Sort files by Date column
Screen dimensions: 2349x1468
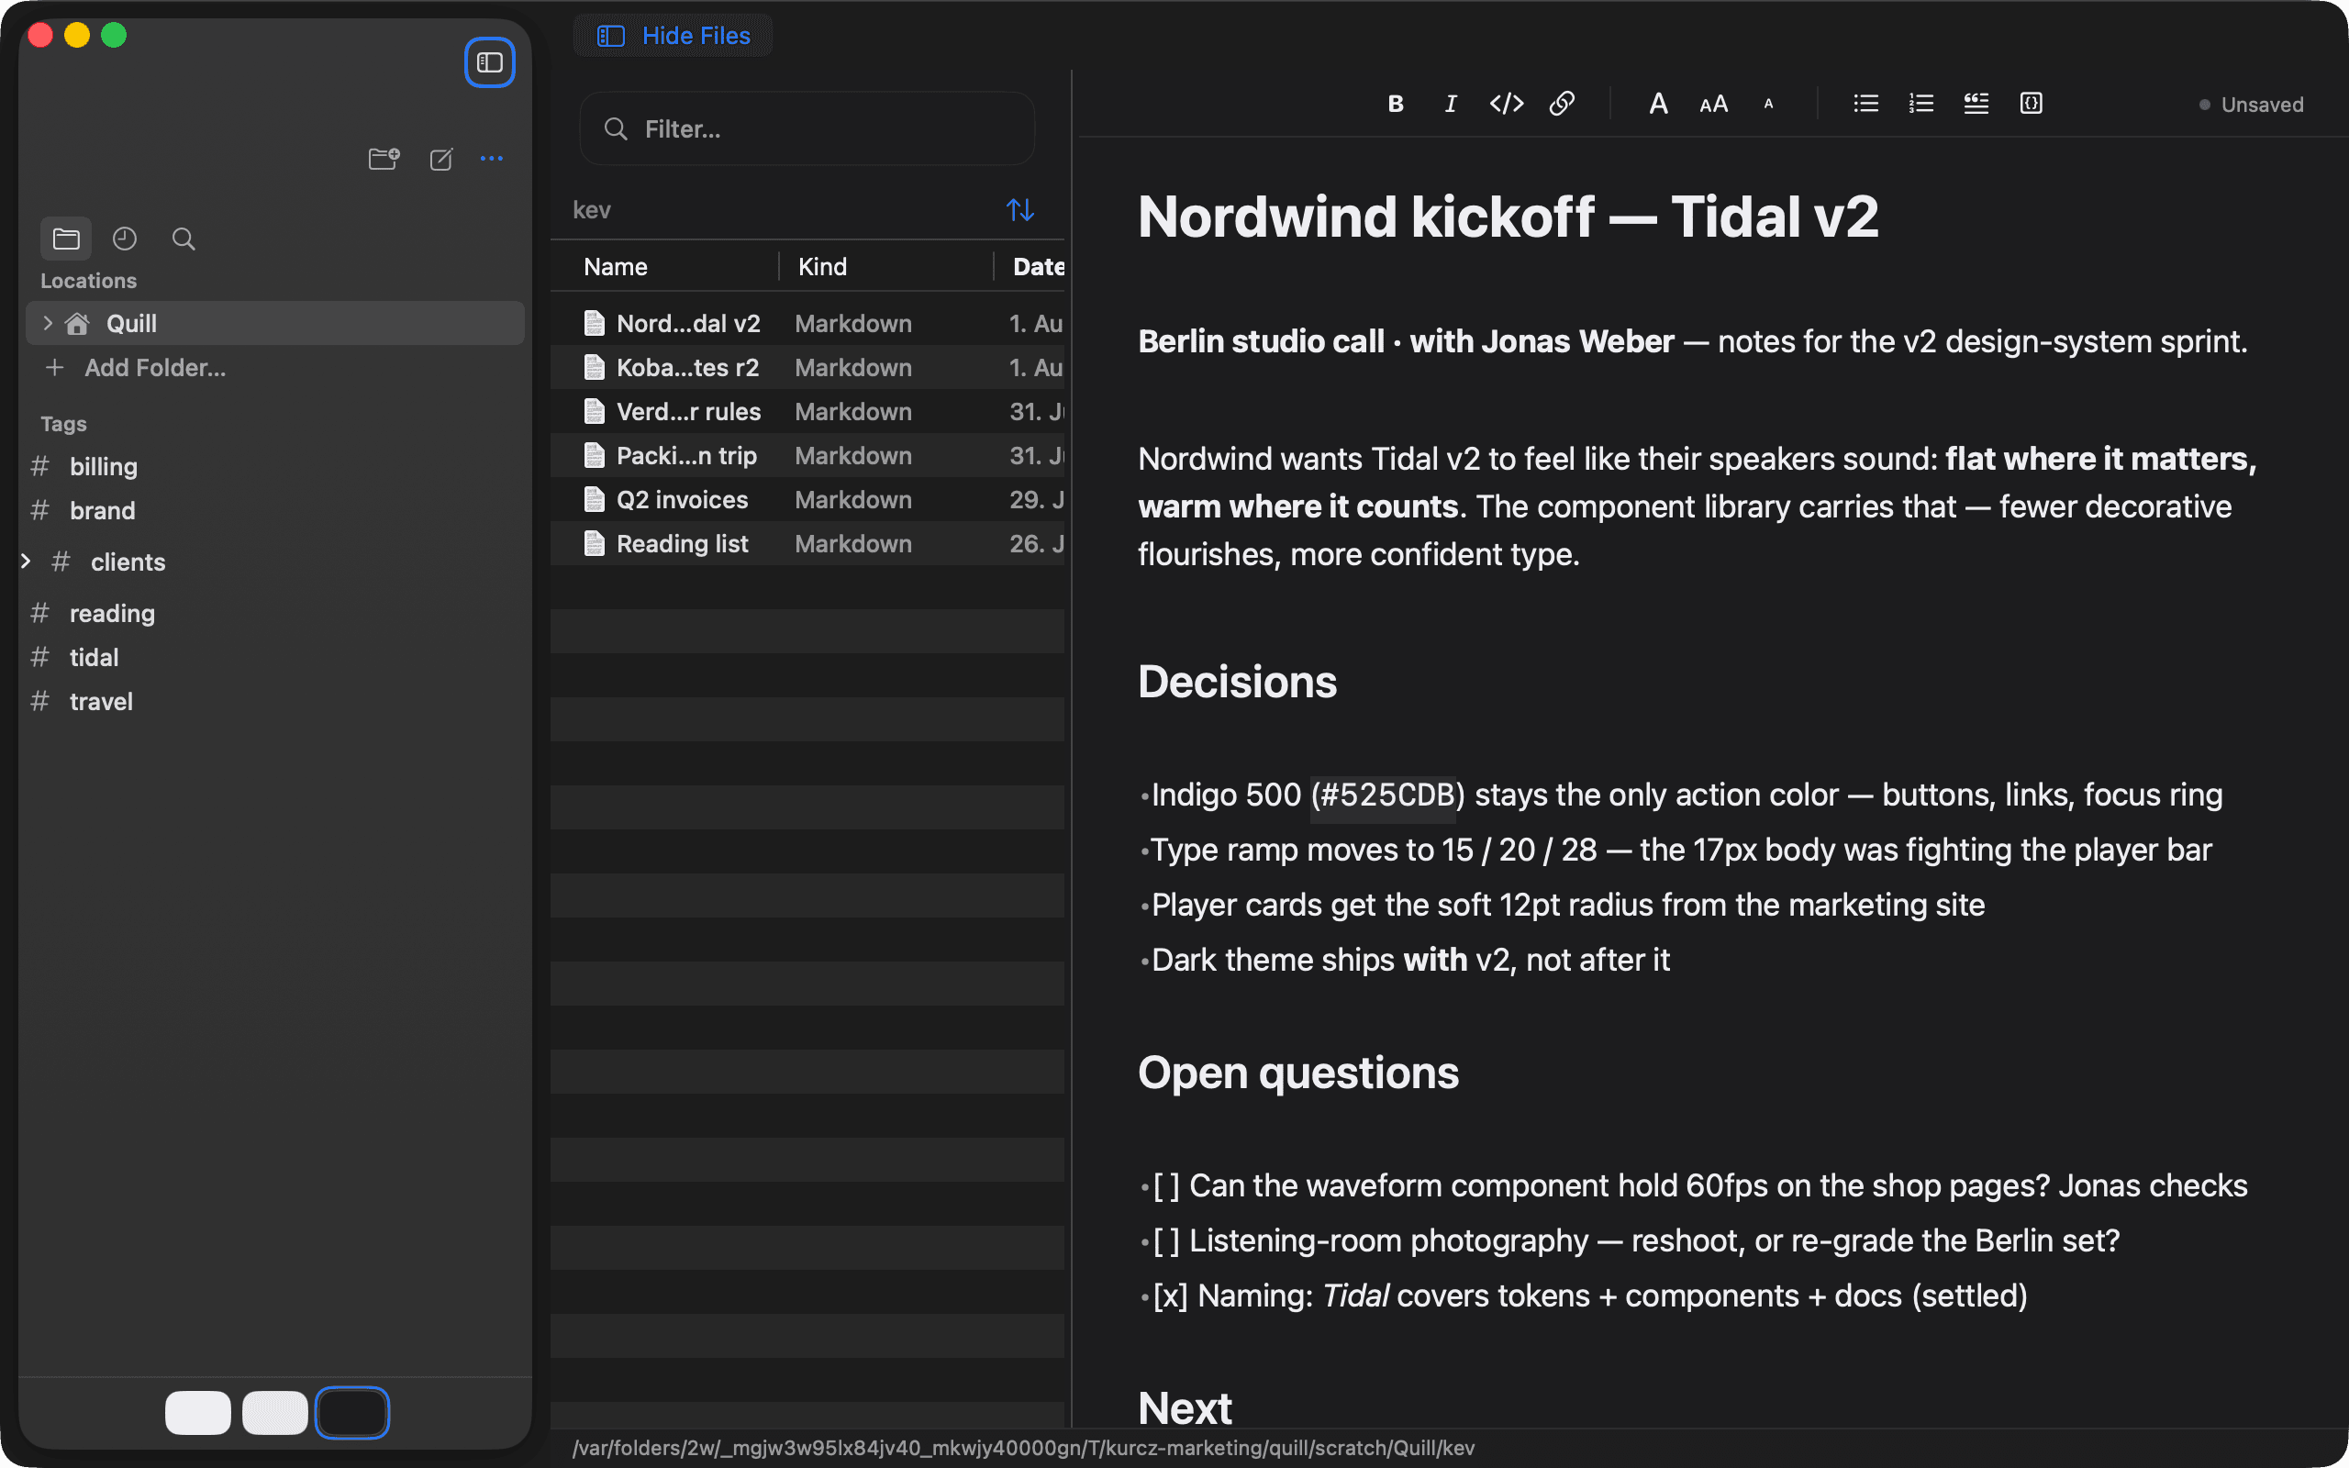coord(1038,266)
